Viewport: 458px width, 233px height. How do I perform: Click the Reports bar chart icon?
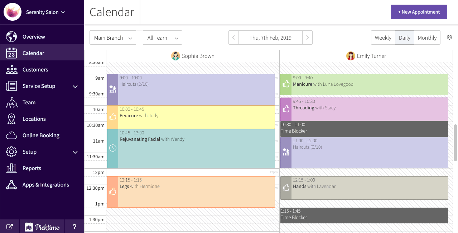point(11,168)
